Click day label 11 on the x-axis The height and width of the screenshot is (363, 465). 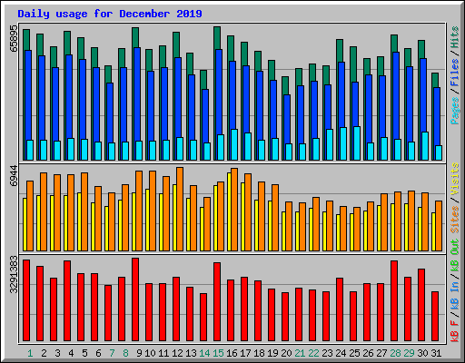163,353
